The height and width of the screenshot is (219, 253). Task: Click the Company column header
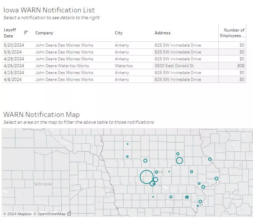(44, 33)
